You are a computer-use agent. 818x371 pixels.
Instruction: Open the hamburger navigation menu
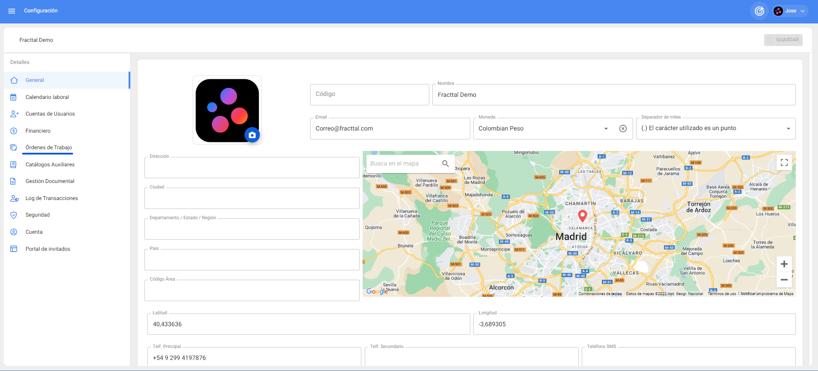[x=12, y=11]
